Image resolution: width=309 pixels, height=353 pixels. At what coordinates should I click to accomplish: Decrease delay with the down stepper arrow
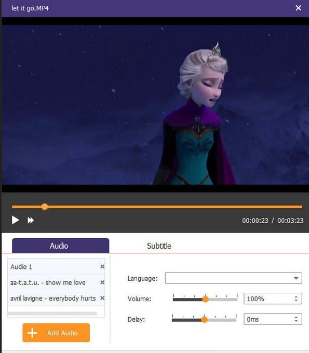pos(296,321)
